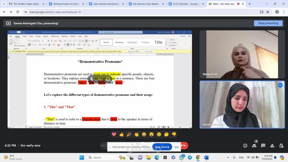Hang up with the red leave-call button
Screen dimensions: 288x162
point(184,146)
